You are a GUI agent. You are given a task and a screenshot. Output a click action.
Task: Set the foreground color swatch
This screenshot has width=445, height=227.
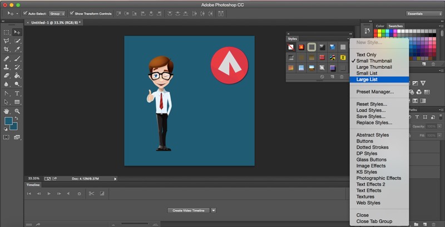pos(8,121)
